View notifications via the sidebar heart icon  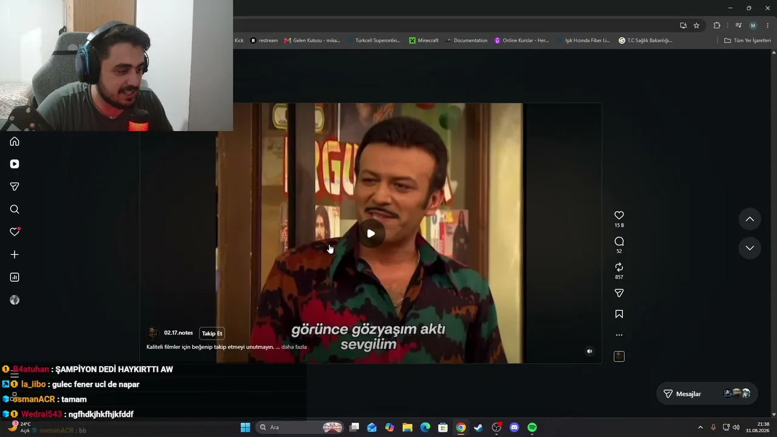15,232
